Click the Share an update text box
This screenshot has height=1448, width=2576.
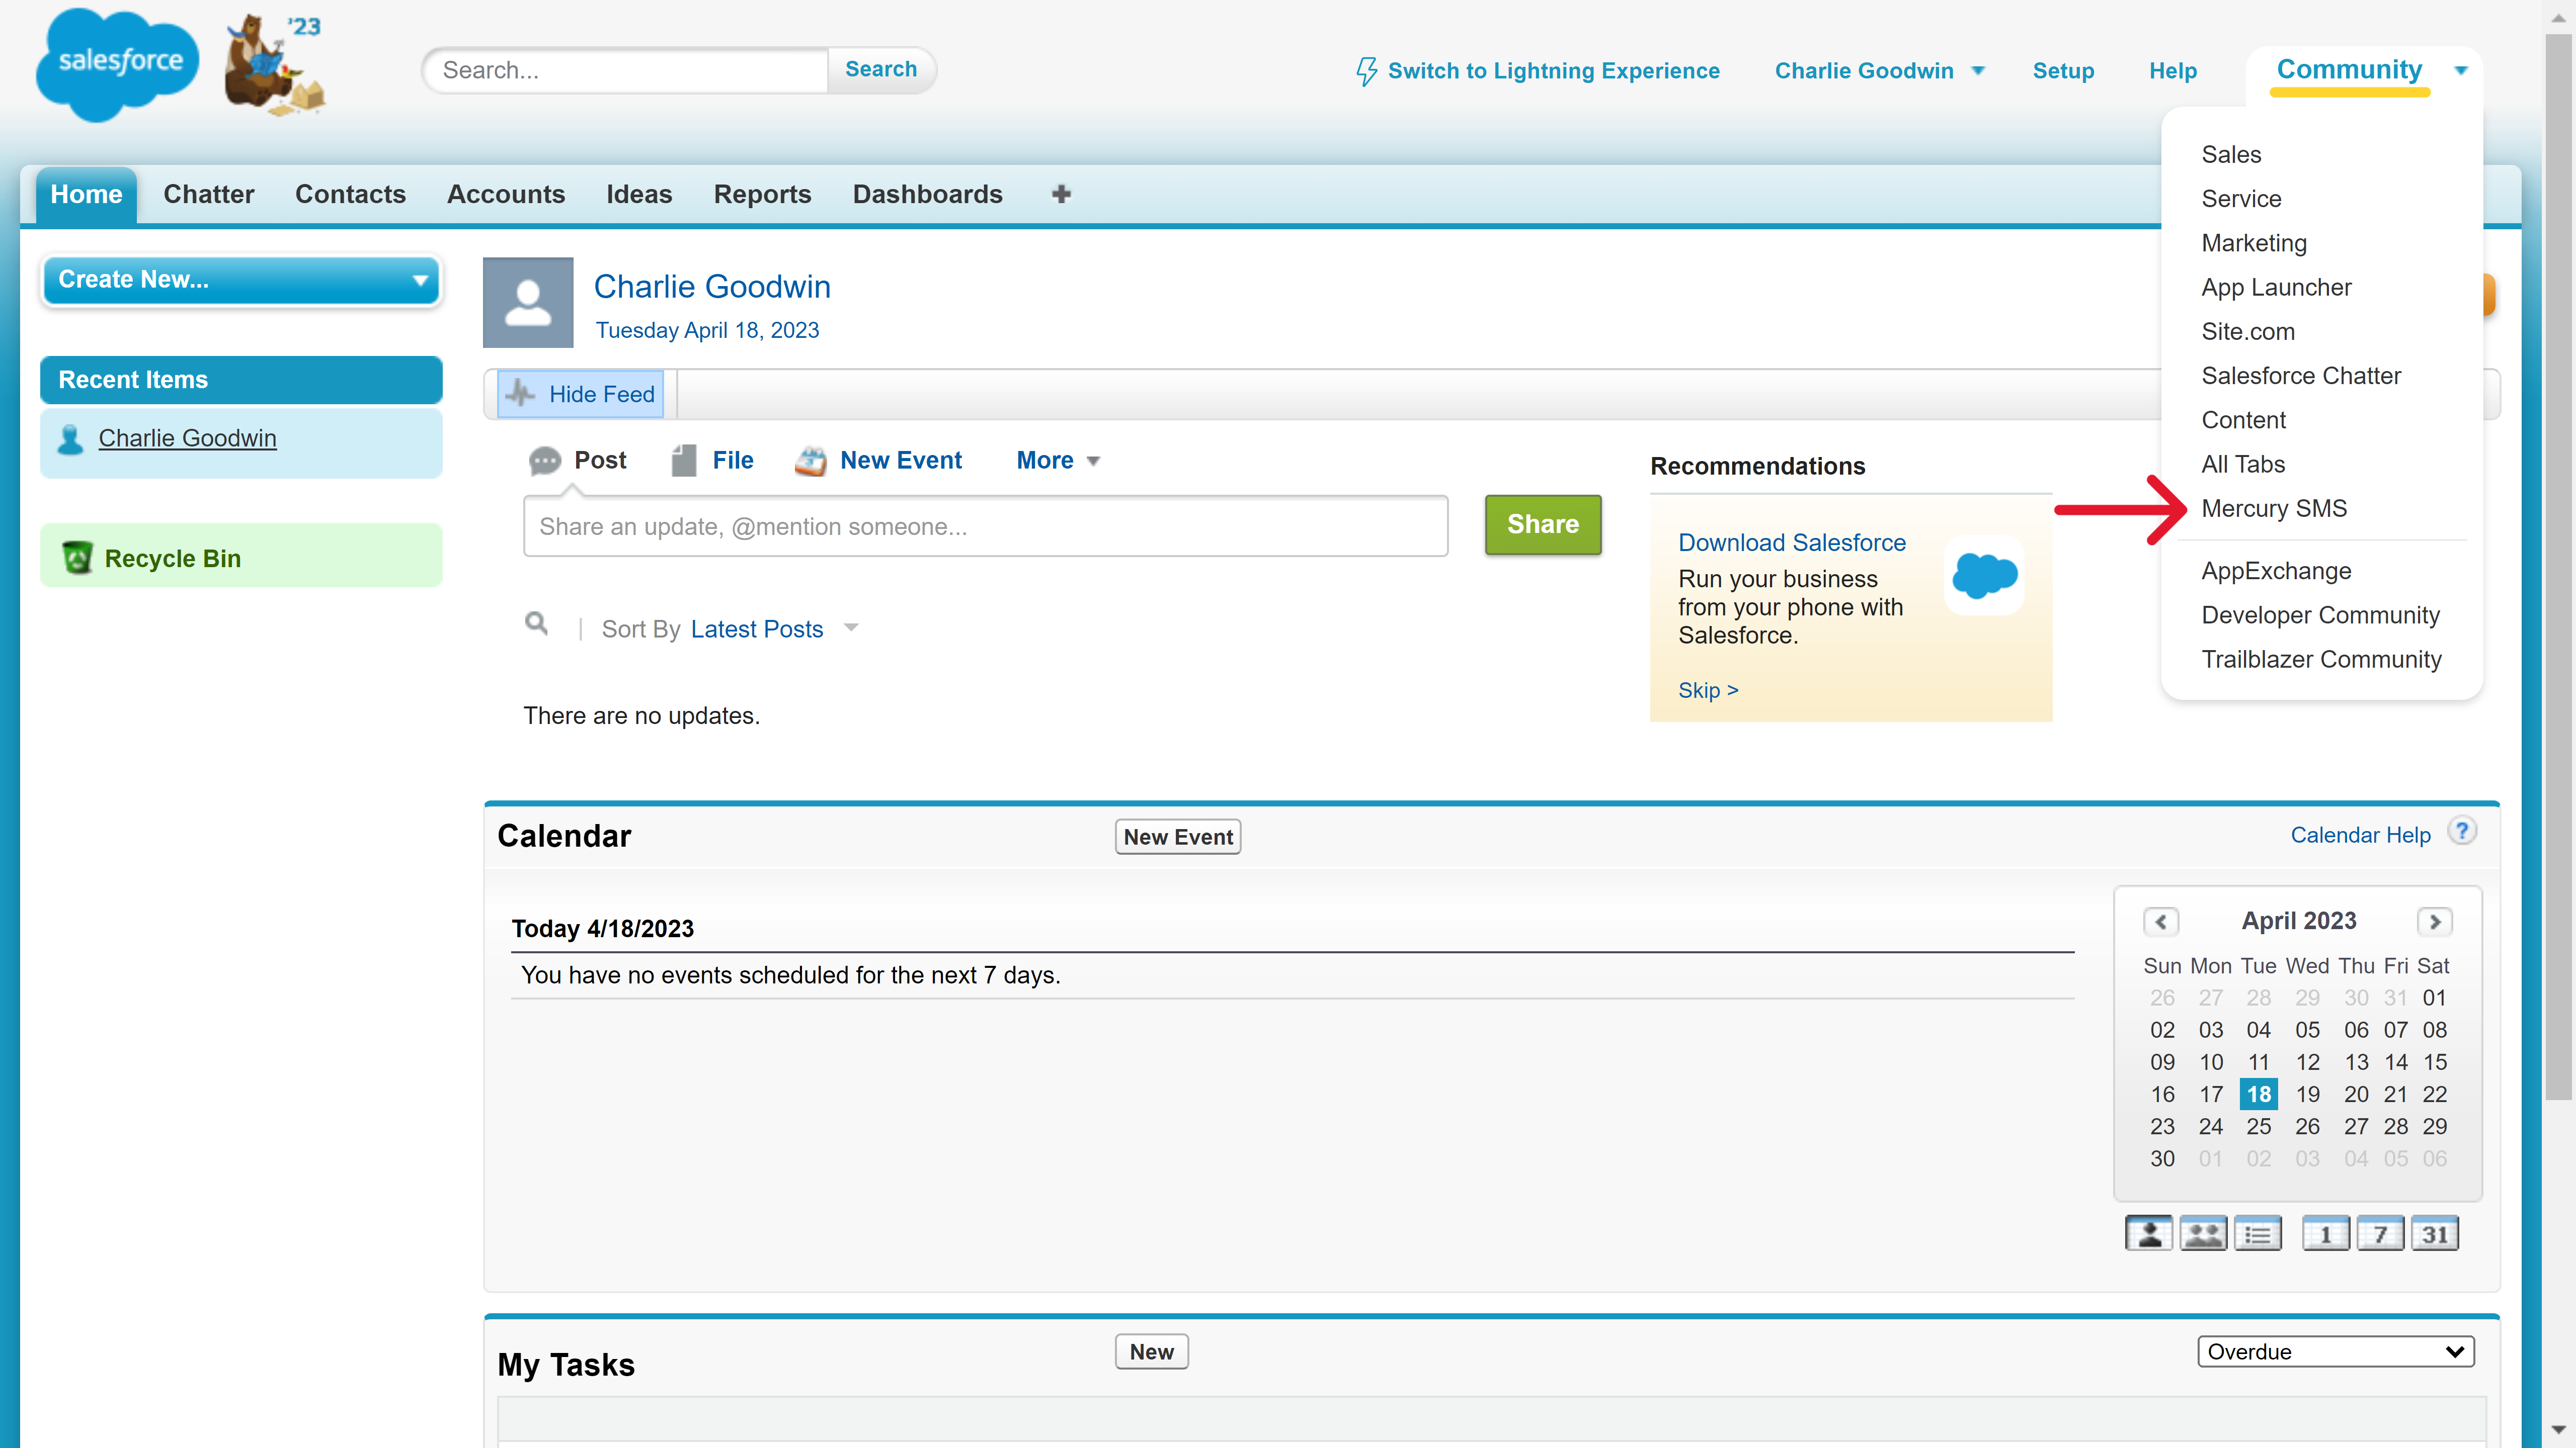click(985, 525)
